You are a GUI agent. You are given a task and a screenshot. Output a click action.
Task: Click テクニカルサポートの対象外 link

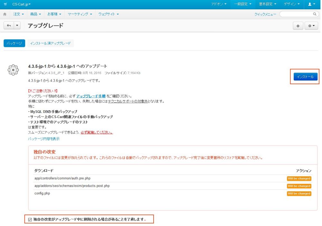pos(128,101)
